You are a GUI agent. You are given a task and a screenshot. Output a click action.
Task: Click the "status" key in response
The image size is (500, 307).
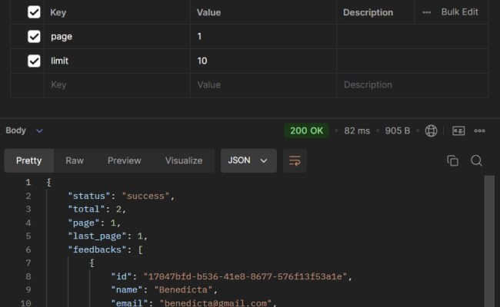(89, 196)
